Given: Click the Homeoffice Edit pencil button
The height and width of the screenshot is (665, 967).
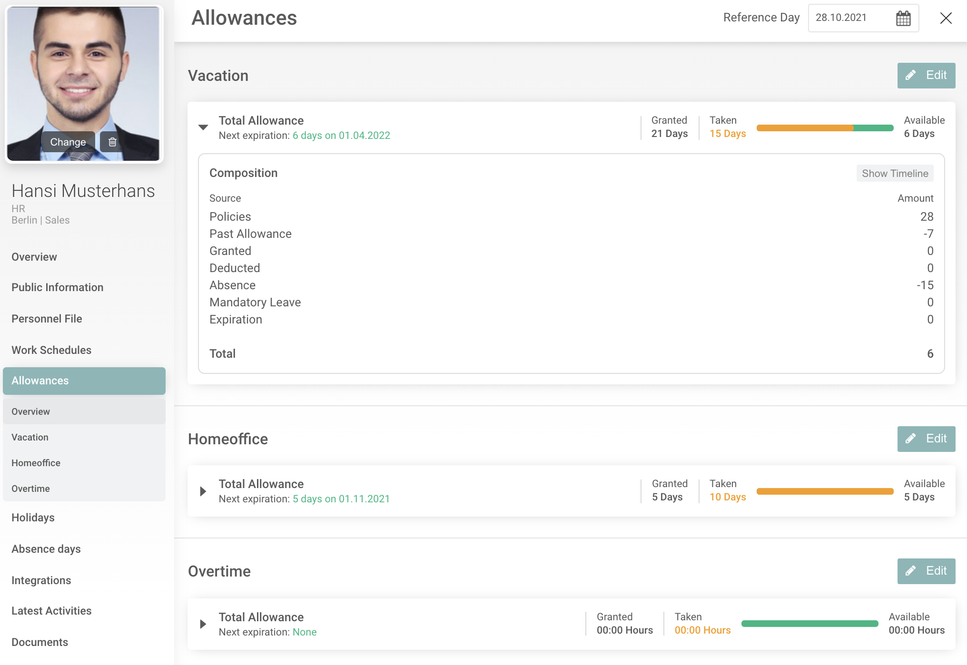Looking at the screenshot, I should point(926,439).
